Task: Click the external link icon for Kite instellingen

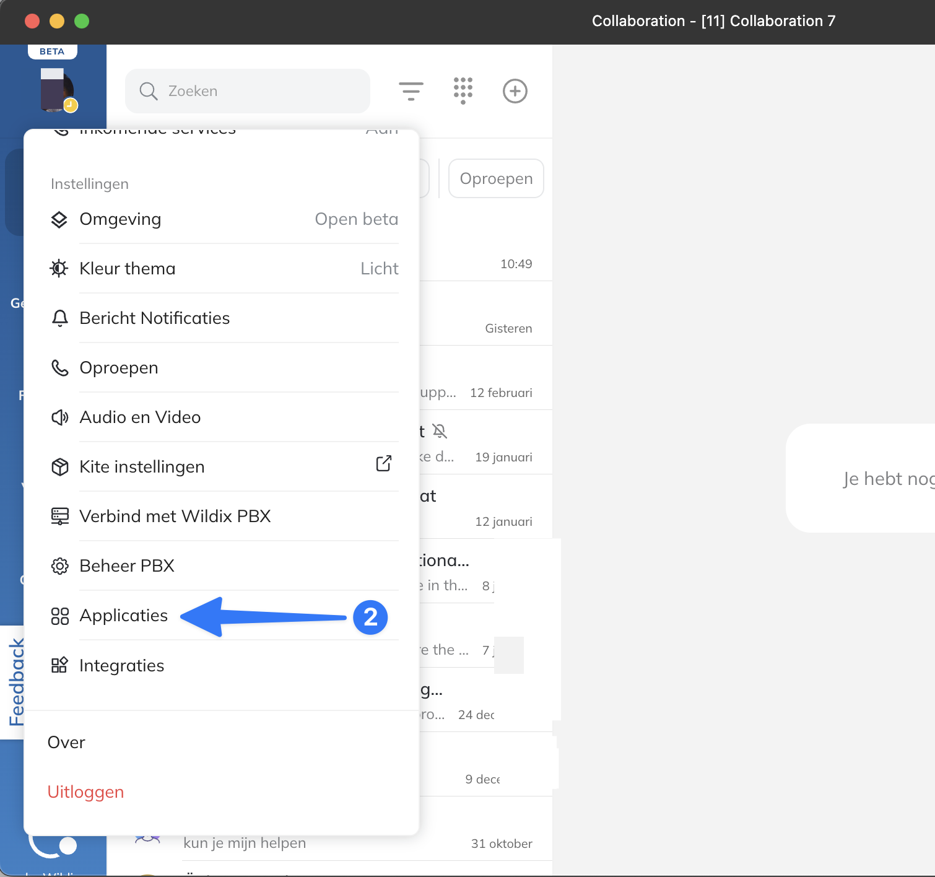Action: click(x=383, y=464)
